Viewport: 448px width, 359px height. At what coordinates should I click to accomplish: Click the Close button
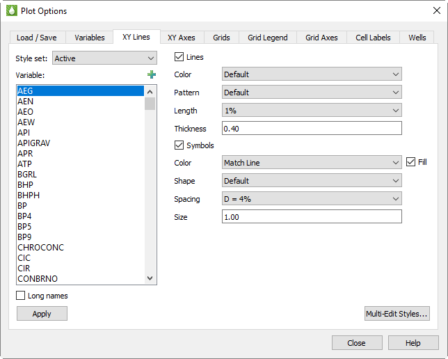tap(357, 343)
